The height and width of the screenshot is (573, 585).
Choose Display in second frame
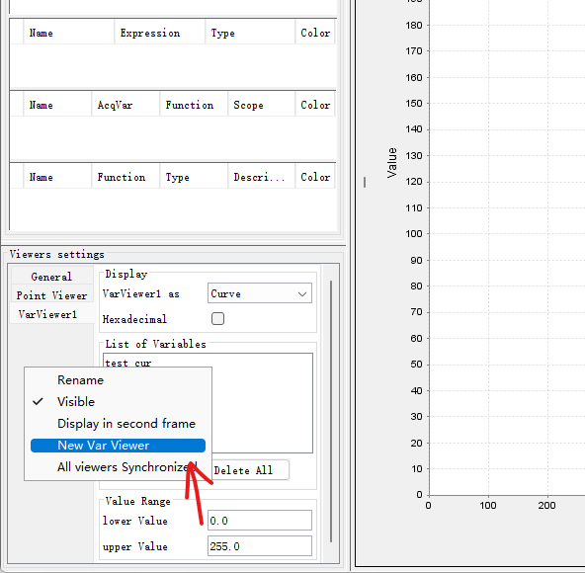pyautogui.click(x=118, y=424)
